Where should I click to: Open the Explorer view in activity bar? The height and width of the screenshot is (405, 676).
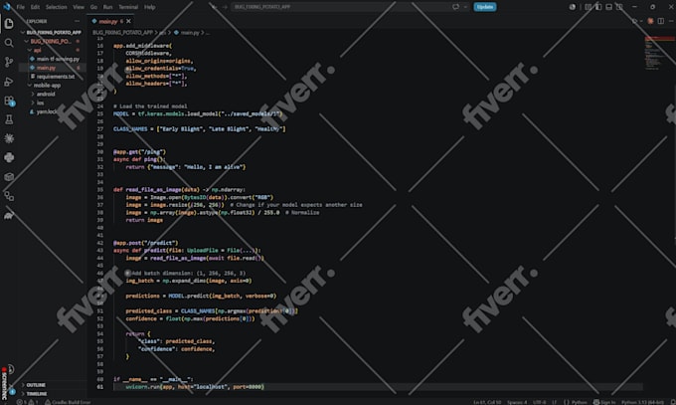click(x=9, y=23)
